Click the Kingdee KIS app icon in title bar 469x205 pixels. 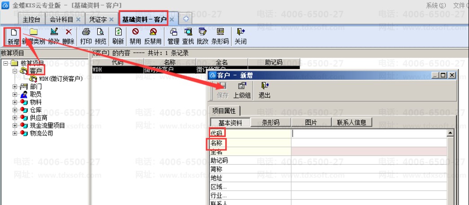pyautogui.click(x=5, y=5)
